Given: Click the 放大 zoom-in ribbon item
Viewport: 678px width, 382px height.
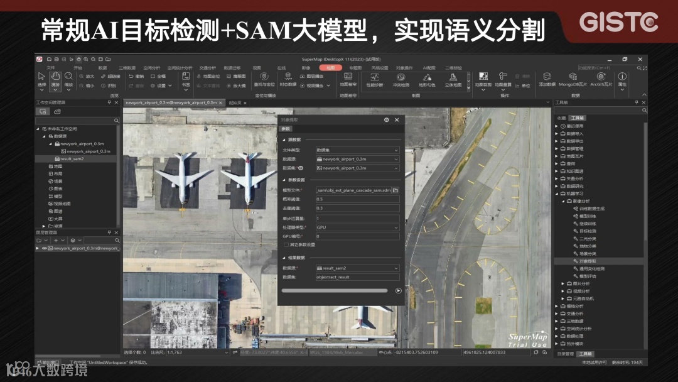Looking at the screenshot, I should coord(87,76).
